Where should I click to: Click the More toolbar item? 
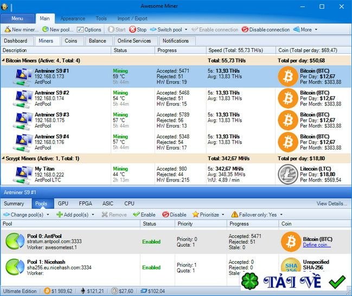coord(303,29)
